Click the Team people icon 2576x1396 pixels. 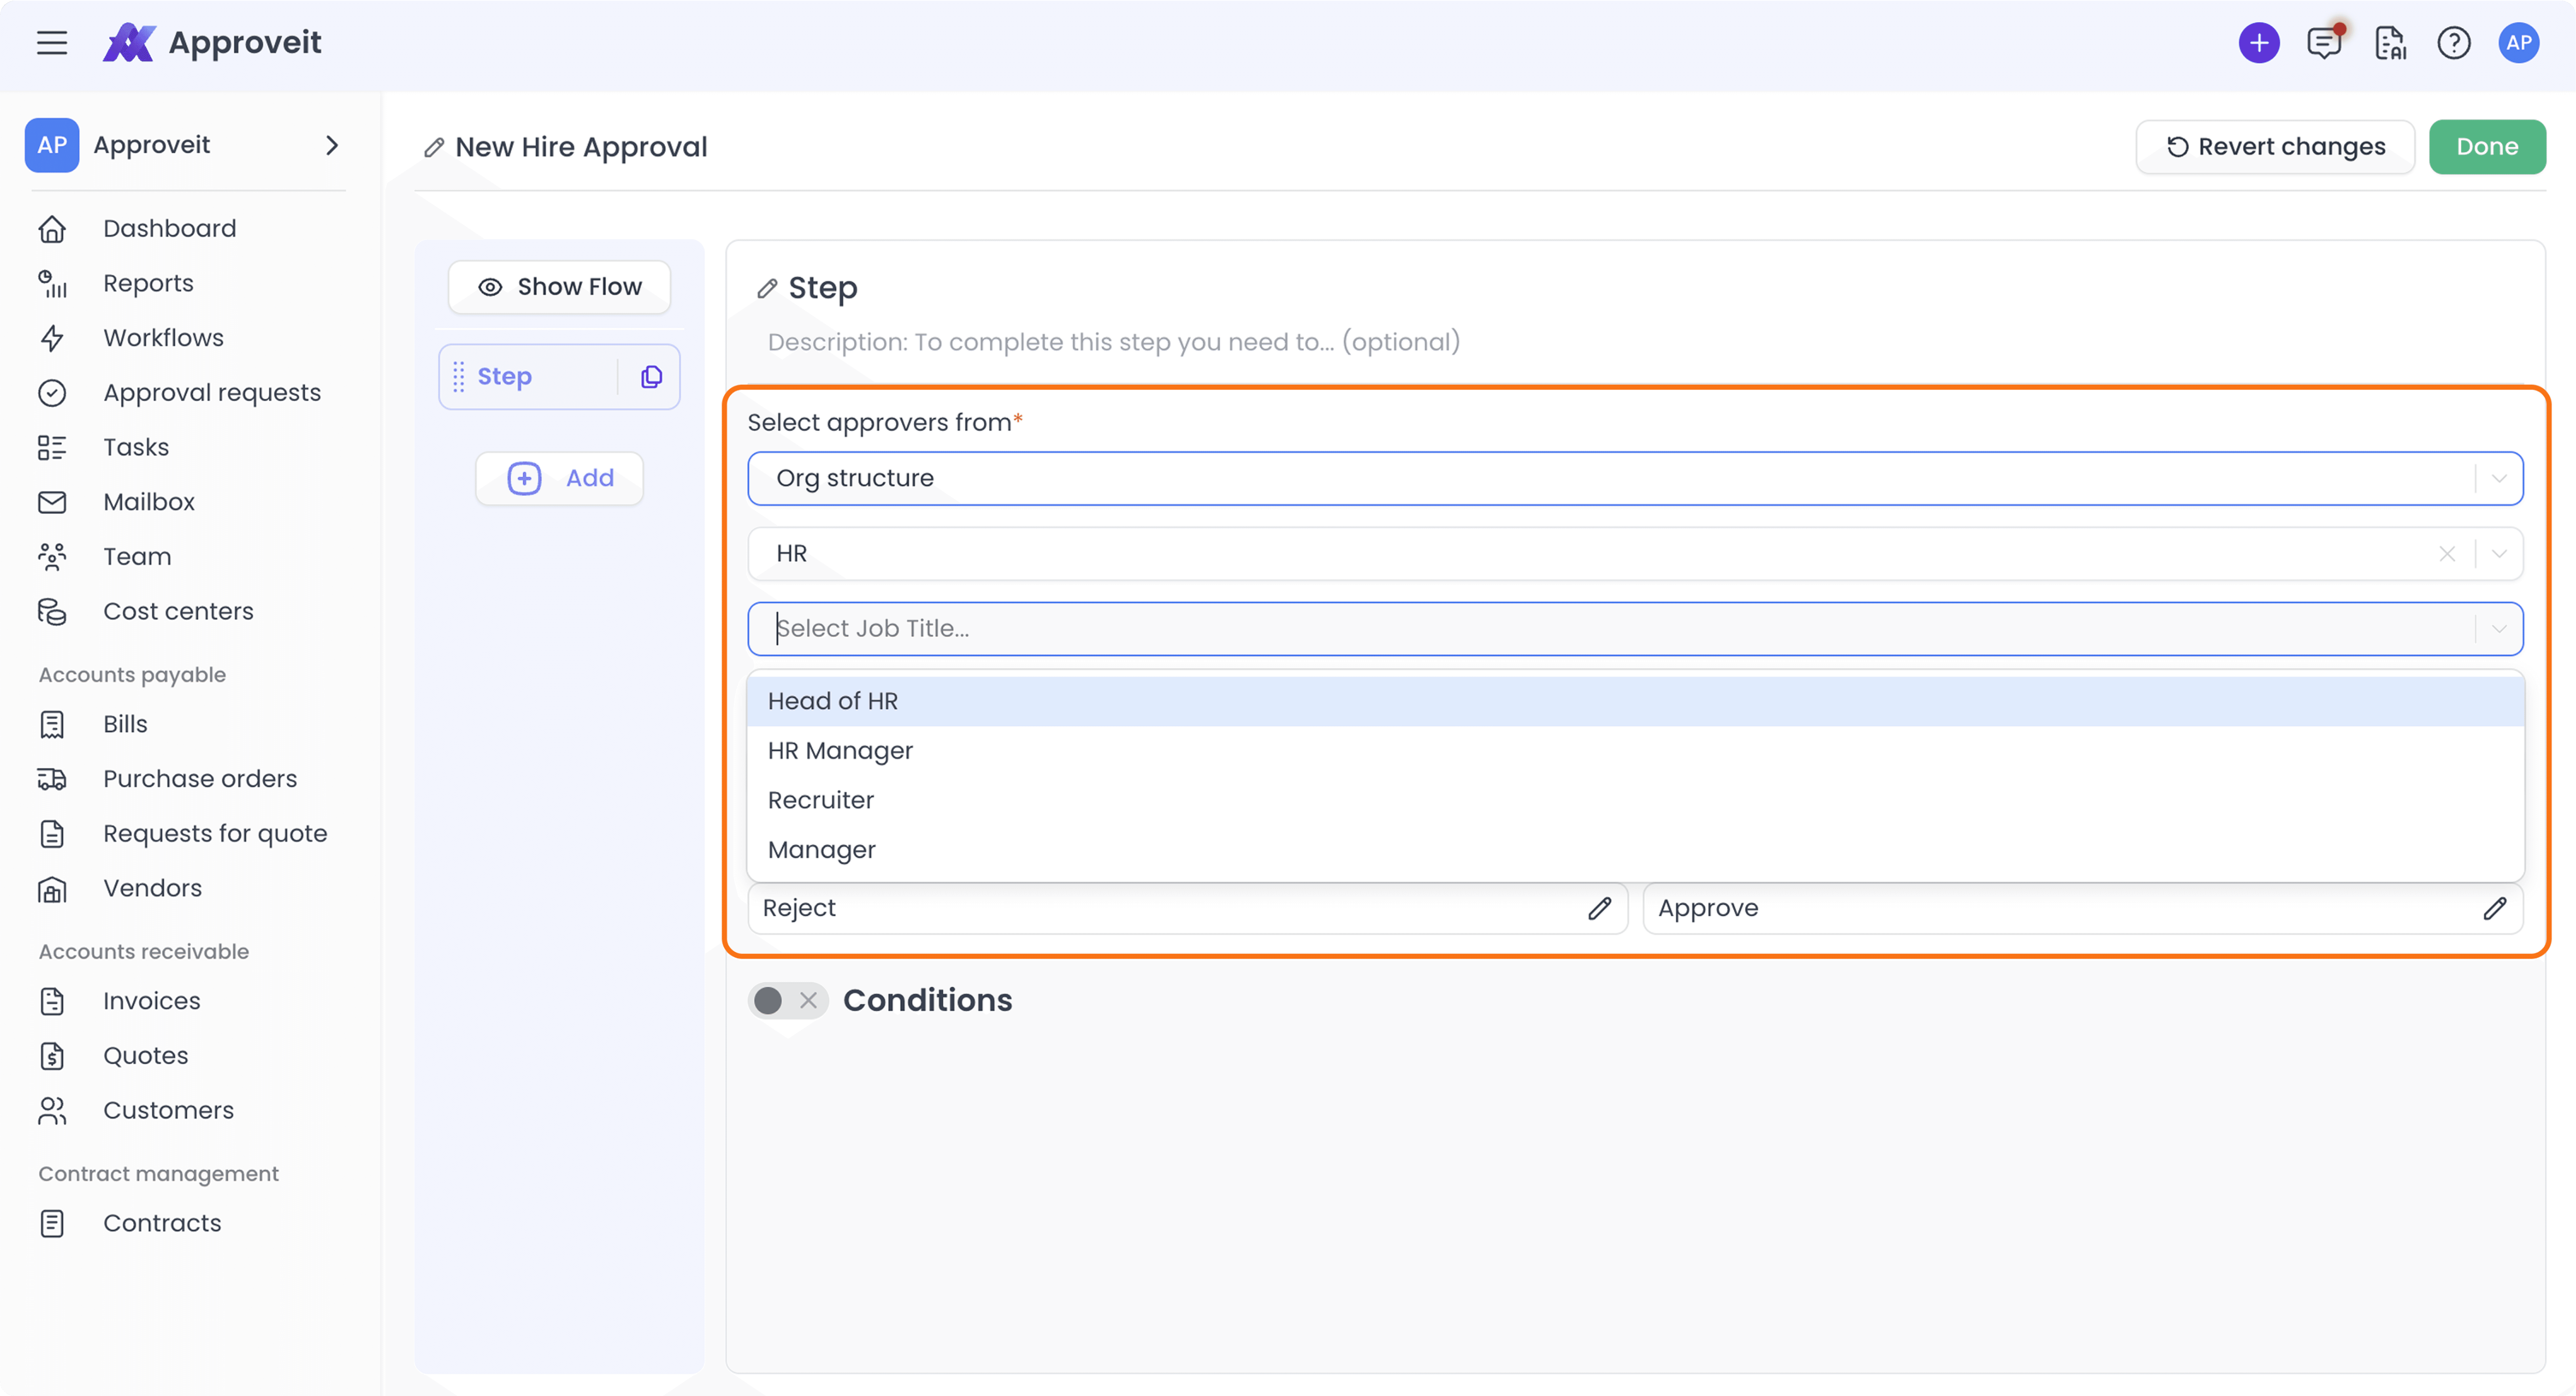click(52, 557)
